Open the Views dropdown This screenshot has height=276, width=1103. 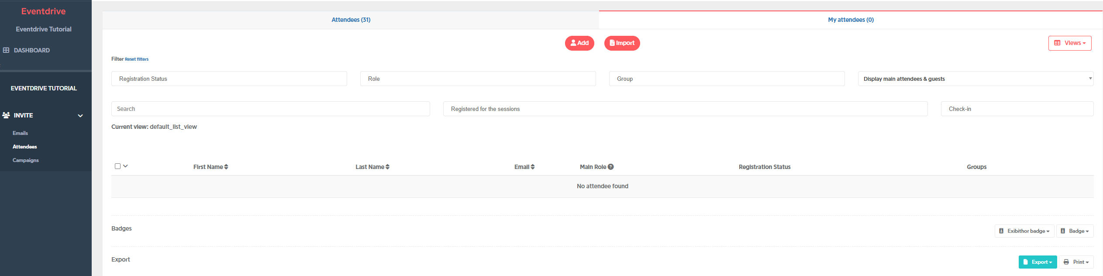[1070, 43]
